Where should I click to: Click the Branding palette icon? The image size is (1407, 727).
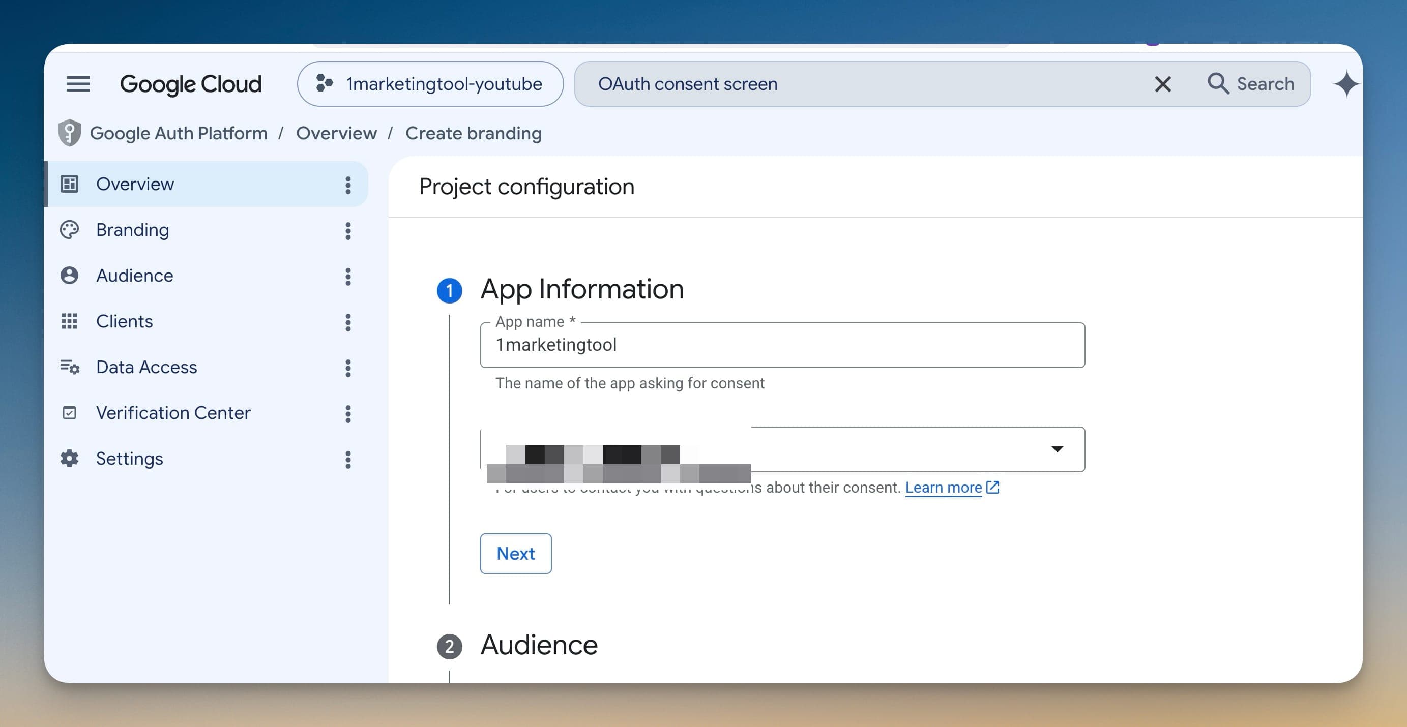pos(69,230)
